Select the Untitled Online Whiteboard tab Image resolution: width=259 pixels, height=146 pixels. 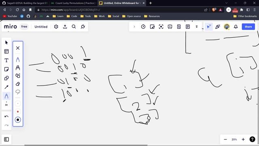coord(122,3)
